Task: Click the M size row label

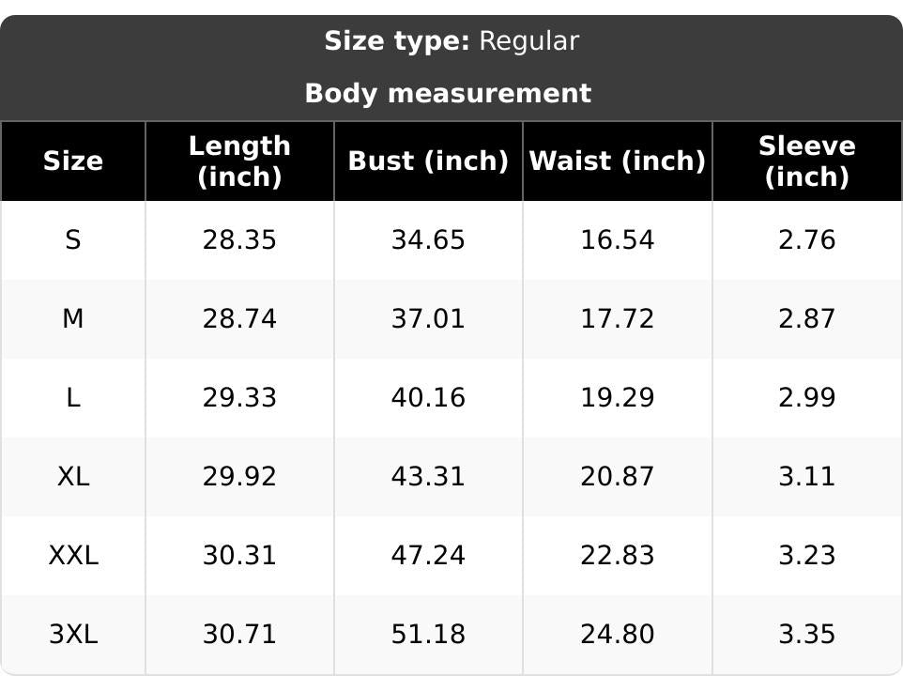Action: click(73, 318)
